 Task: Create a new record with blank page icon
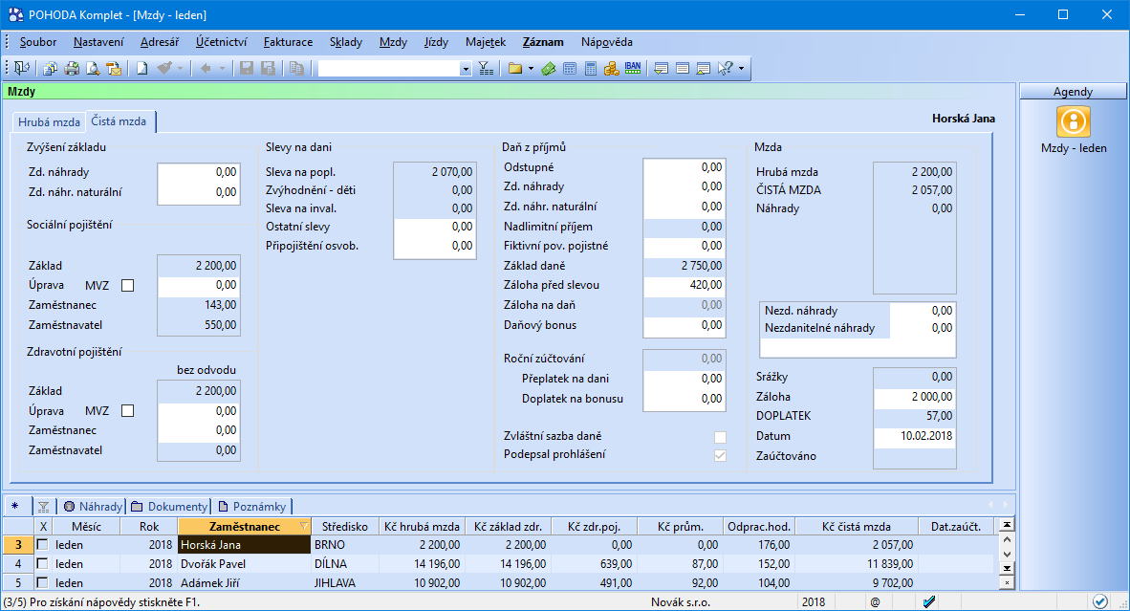pos(142,69)
